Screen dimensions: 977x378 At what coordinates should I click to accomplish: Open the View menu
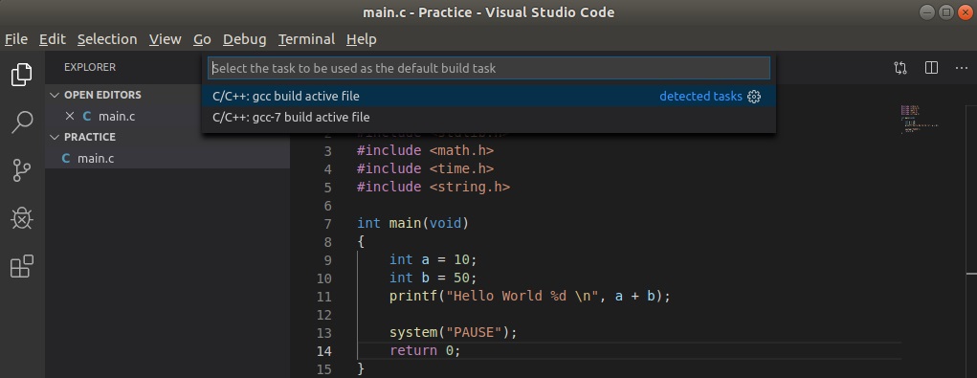pos(166,39)
